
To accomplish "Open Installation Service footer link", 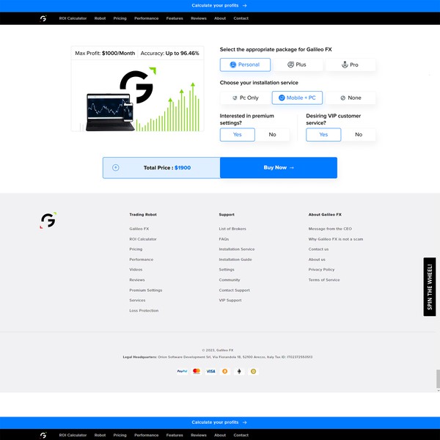I will pos(237,249).
